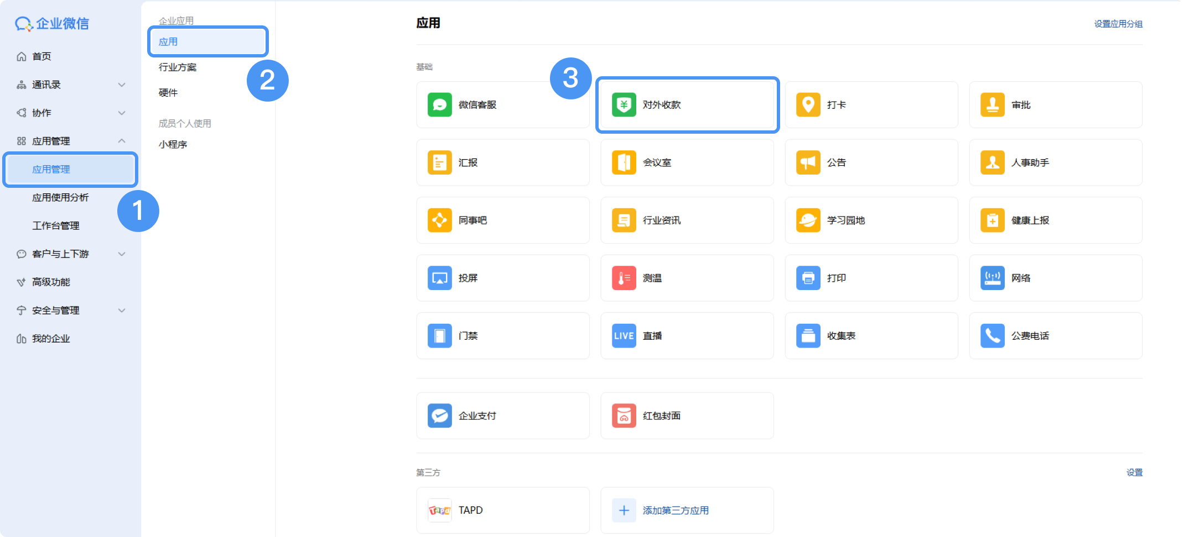Open 通讯录 in the sidebar

(46, 85)
